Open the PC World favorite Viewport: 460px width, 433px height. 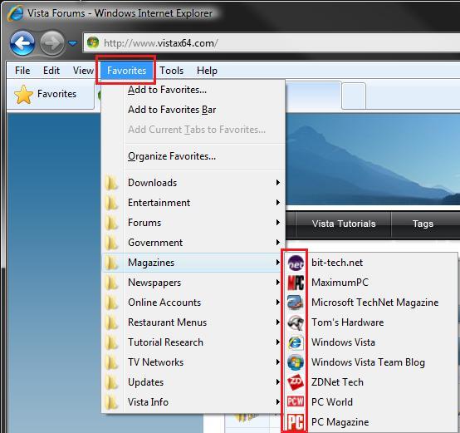[371, 402]
